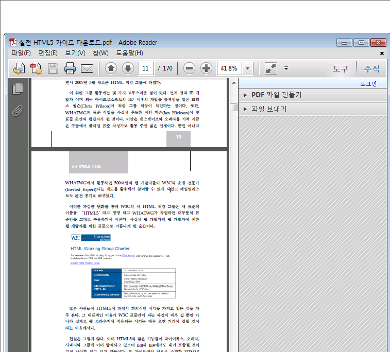Click the page number 10 footer box
390x352 pixels.
tap(178, 139)
